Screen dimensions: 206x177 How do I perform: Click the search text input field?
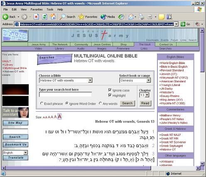coord(65,94)
